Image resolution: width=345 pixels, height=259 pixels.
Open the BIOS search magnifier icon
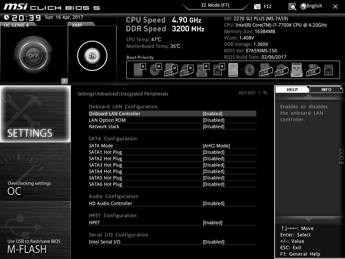292,7
